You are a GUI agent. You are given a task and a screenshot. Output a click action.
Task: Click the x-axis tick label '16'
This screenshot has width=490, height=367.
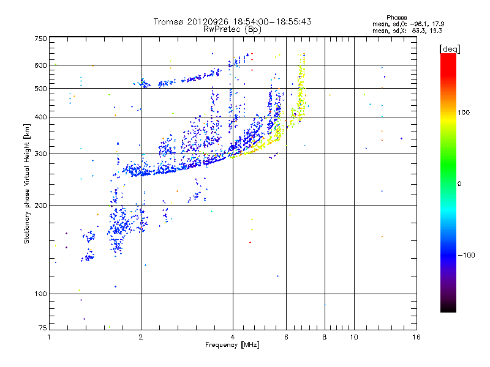[x=417, y=337]
